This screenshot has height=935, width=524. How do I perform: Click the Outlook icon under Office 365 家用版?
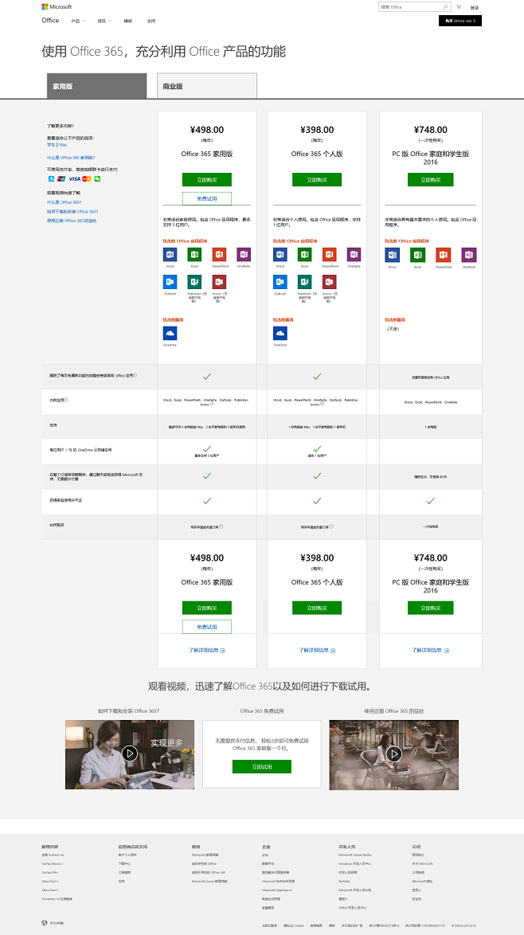click(x=170, y=282)
